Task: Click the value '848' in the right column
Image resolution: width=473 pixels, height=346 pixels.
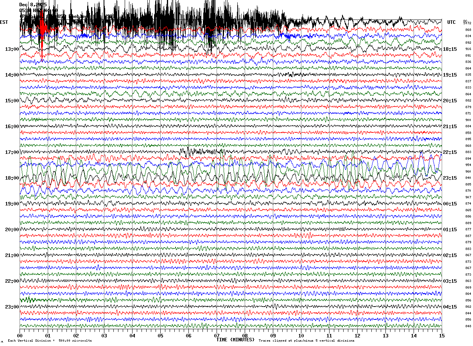Action: [468, 326]
